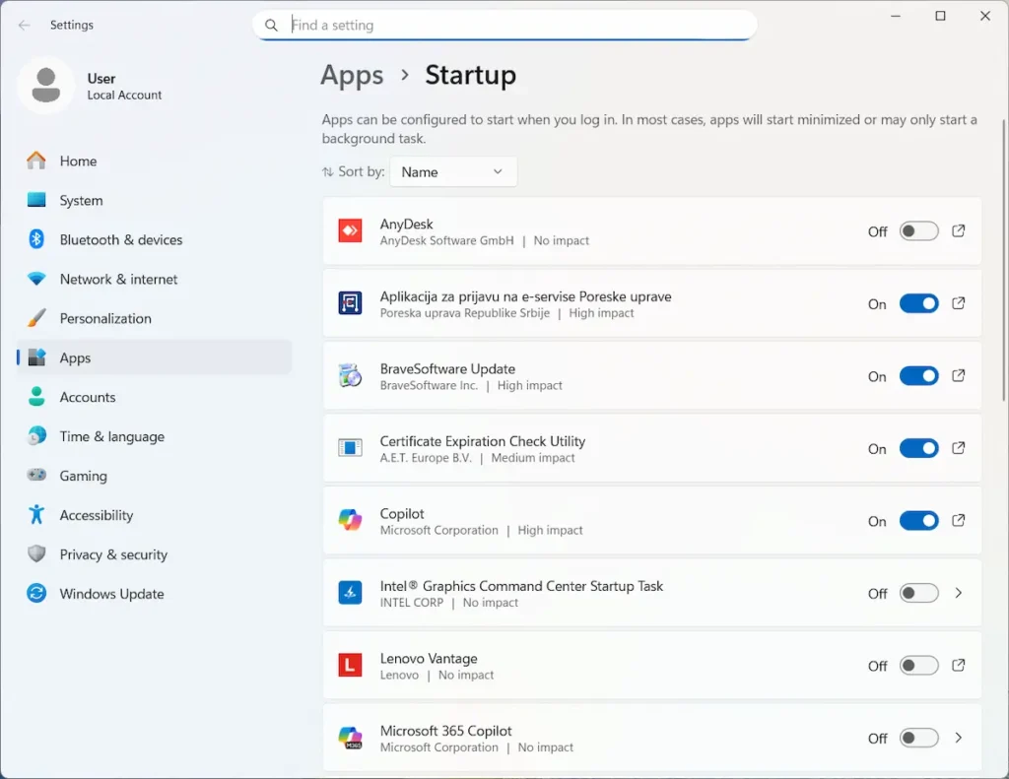
Task: Open external link for Lenovo Vantage
Action: click(x=958, y=665)
